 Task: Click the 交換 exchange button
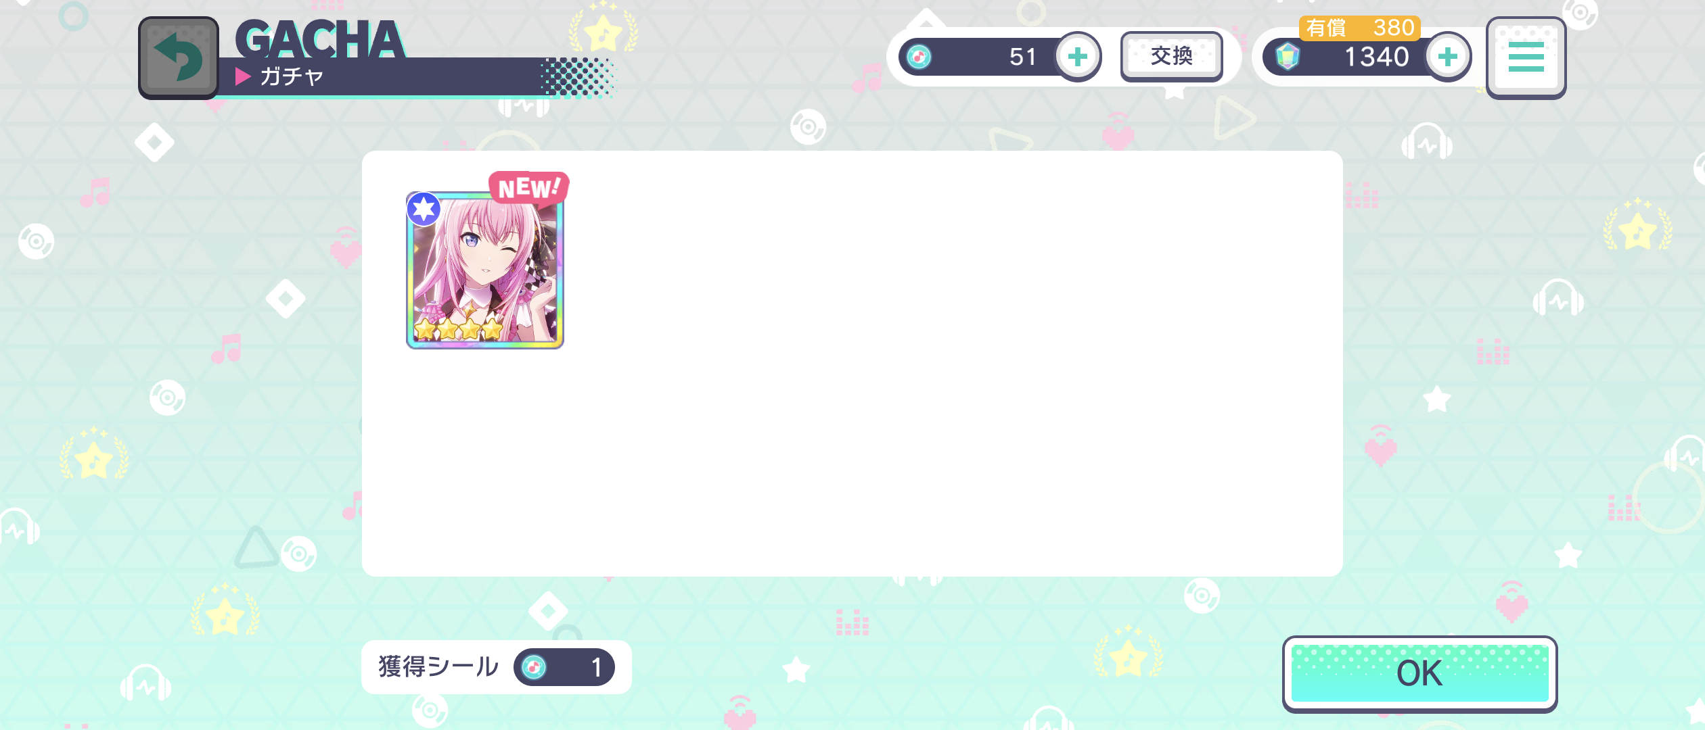pyautogui.click(x=1171, y=56)
